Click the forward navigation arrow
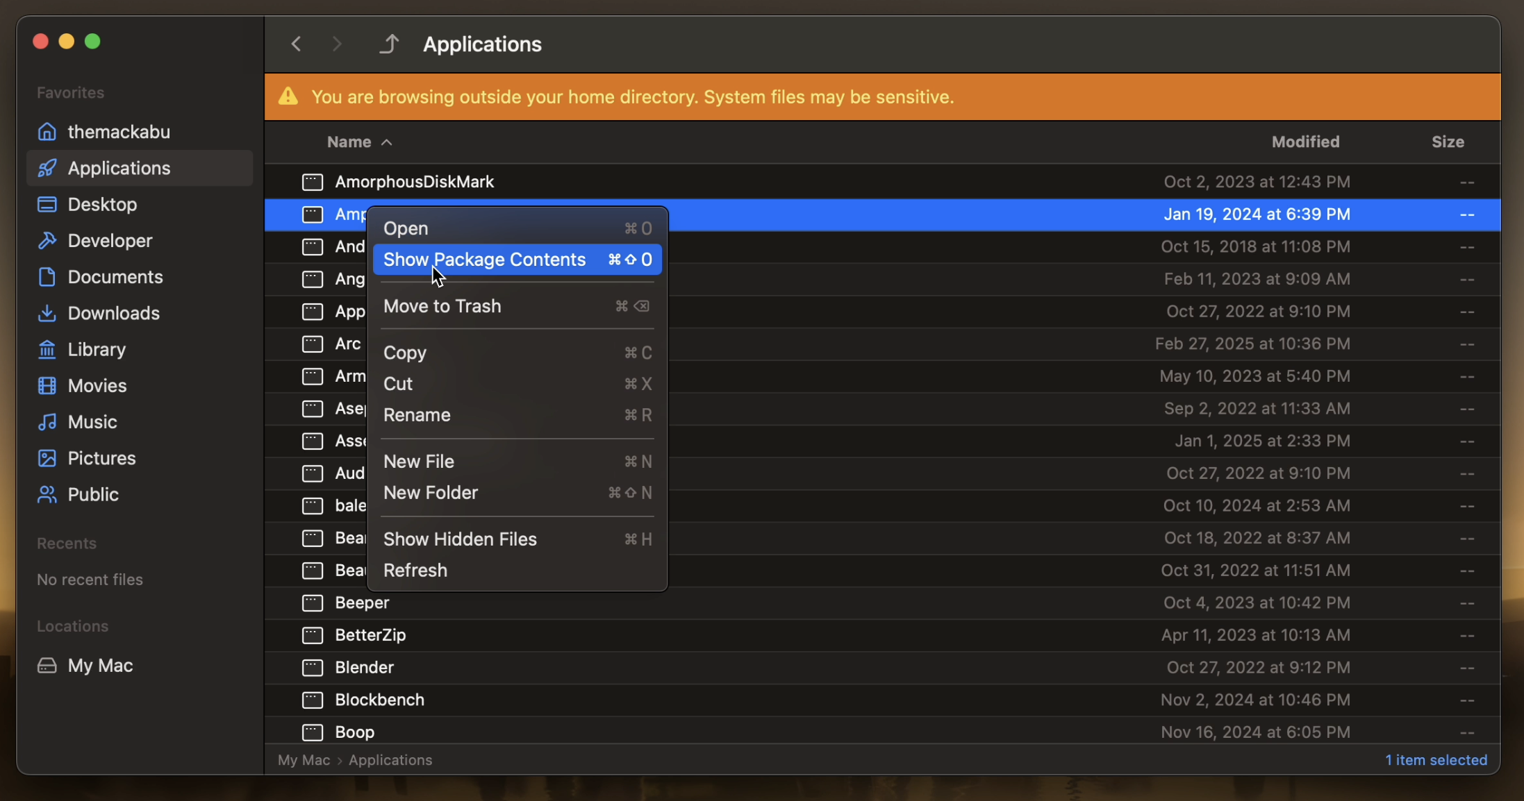 tap(337, 44)
